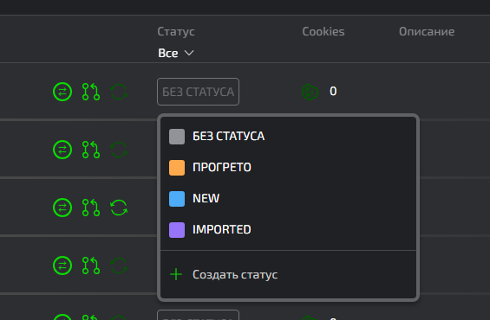Expand the filter chevron next to Все
The width and height of the screenshot is (490, 320).
189,53
